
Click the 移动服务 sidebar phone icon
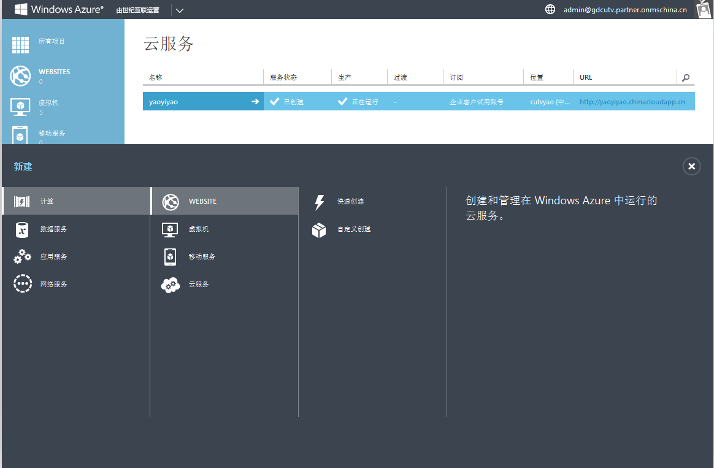click(x=20, y=135)
